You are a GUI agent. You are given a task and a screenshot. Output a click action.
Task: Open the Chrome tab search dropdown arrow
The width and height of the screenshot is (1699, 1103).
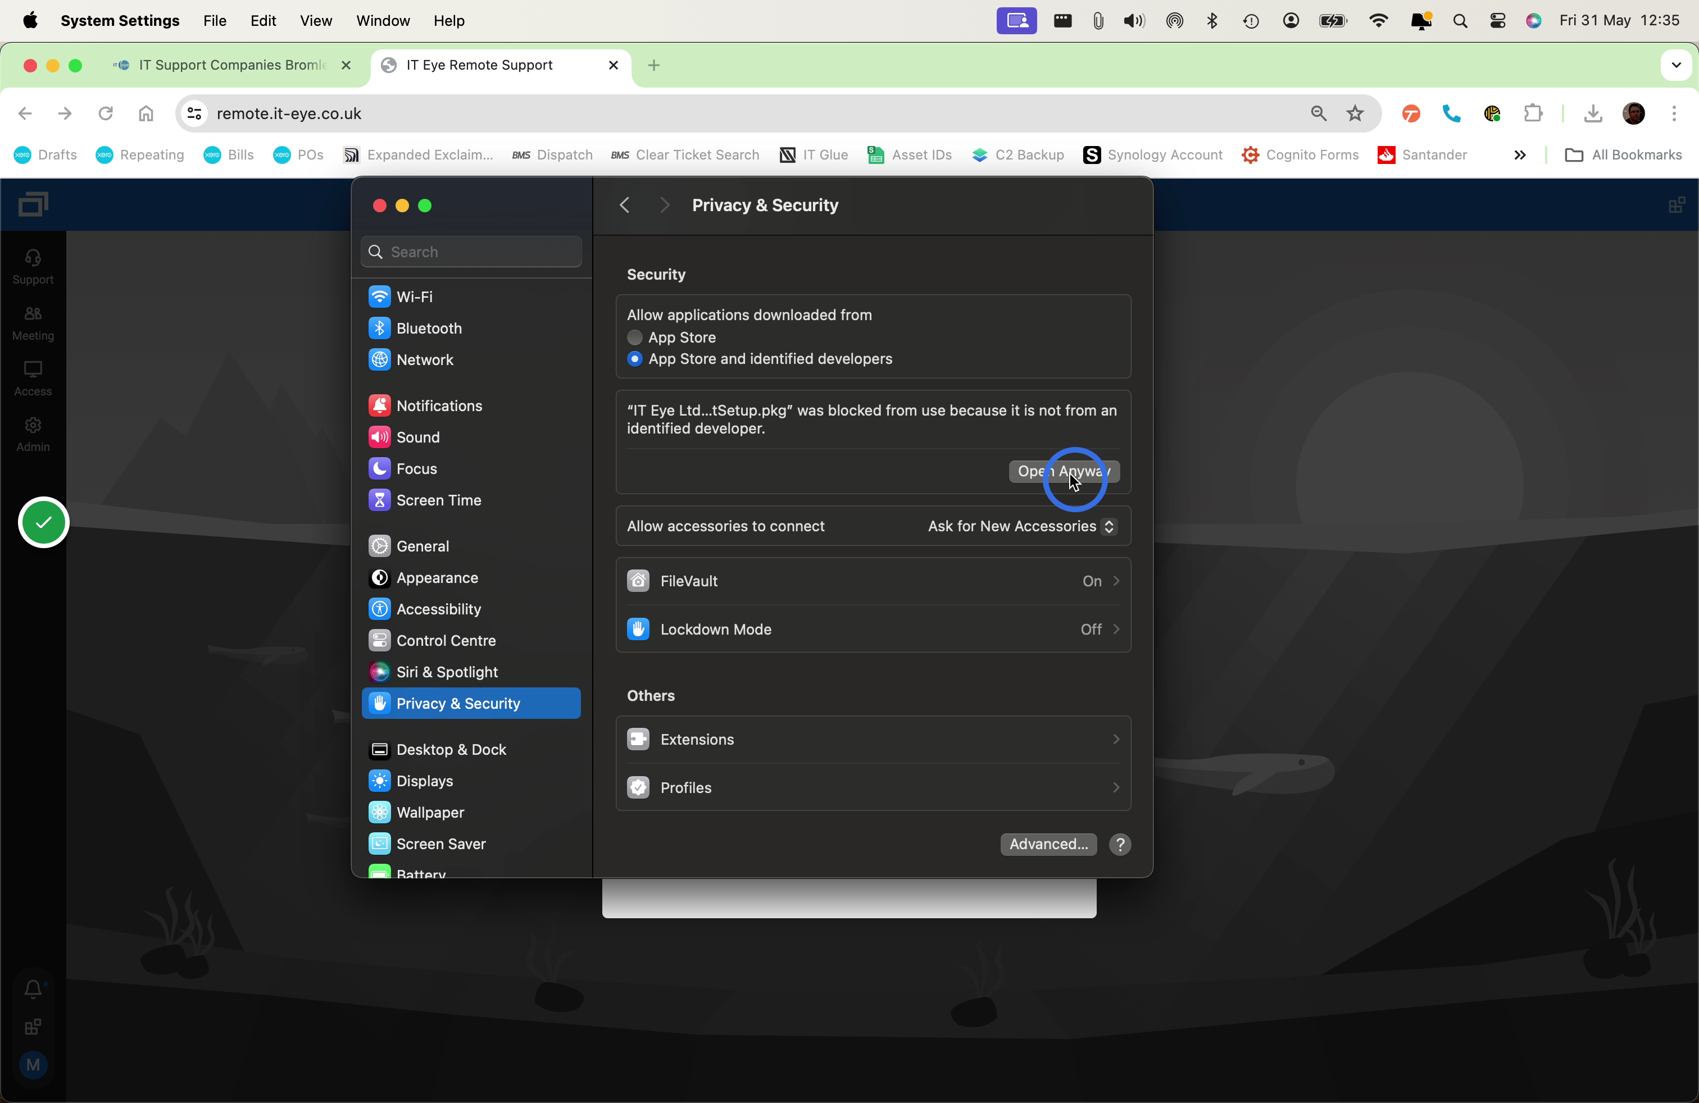[x=1676, y=65]
